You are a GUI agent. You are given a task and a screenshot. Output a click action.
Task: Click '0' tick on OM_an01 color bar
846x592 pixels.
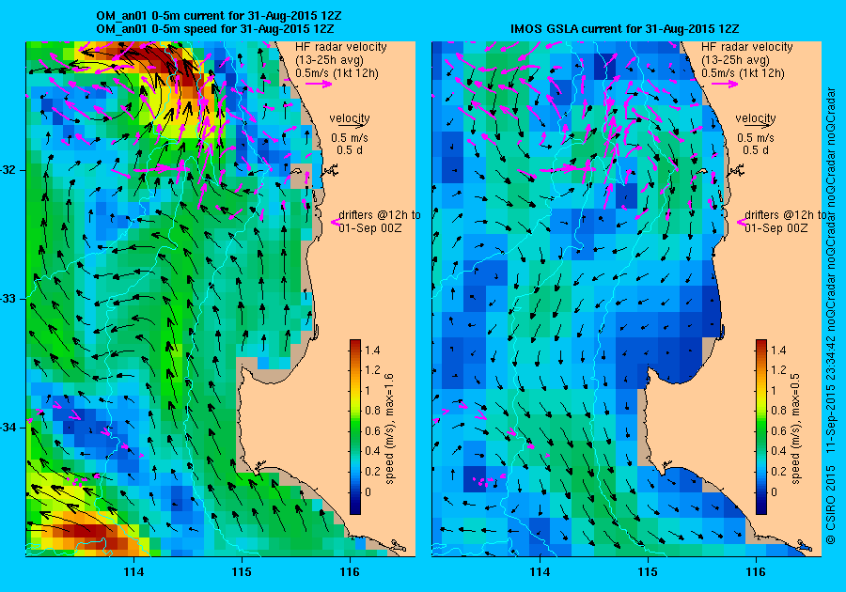(368, 491)
